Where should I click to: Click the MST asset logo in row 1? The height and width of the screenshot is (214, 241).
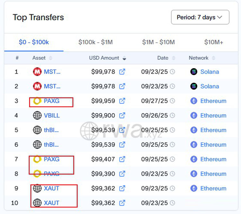click(37, 72)
